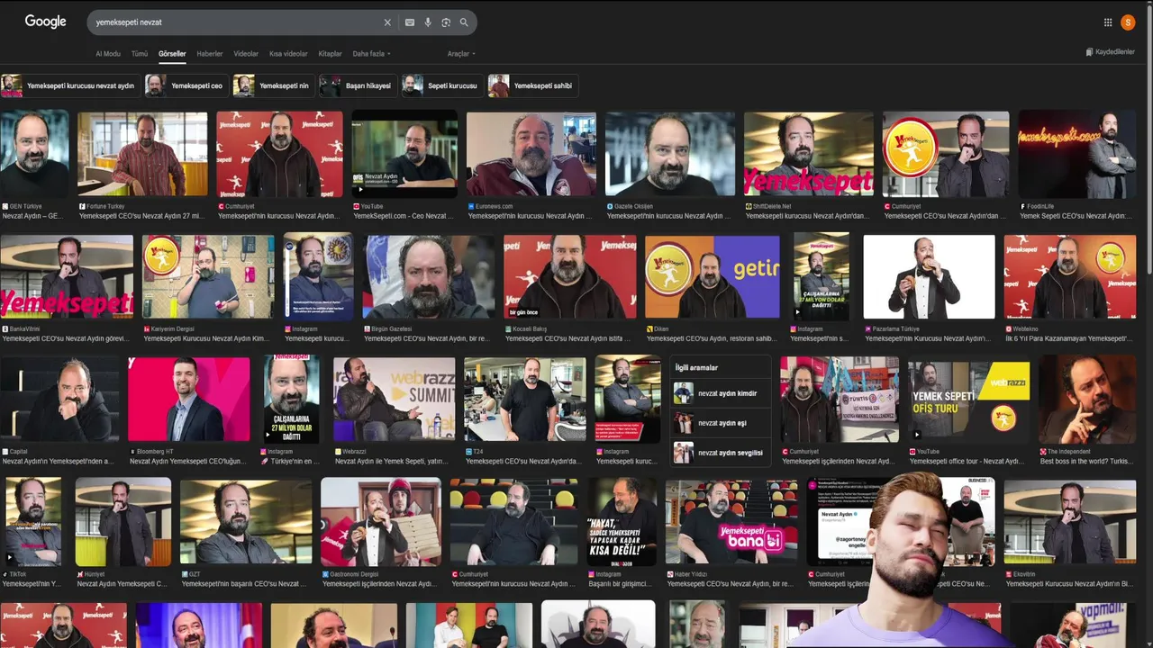This screenshot has width=1153, height=648.
Task: Select the Yemeksepeti nin suggestion chip
Action: pyautogui.click(x=274, y=85)
